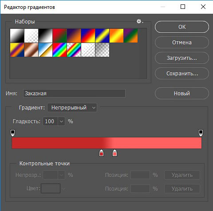Open the Цвет dropdown arrow
The width and height of the screenshot is (213, 211).
pos(64,189)
